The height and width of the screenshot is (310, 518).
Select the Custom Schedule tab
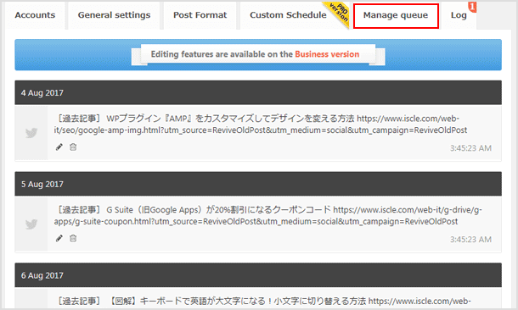[x=288, y=15]
